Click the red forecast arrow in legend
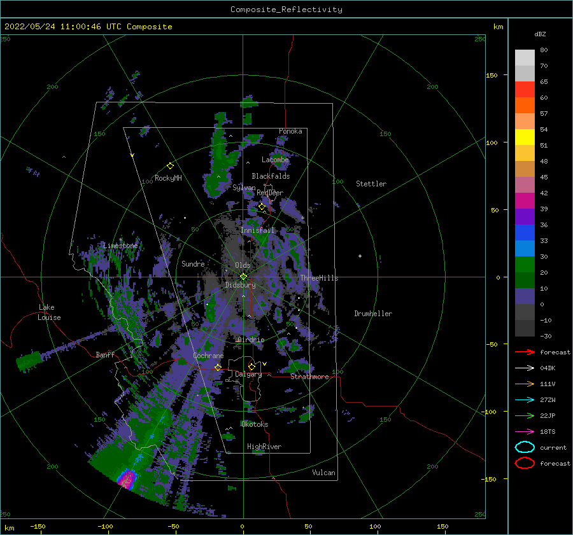Image resolution: width=573 pixels, height=535 pixels. tap(525, 352)
